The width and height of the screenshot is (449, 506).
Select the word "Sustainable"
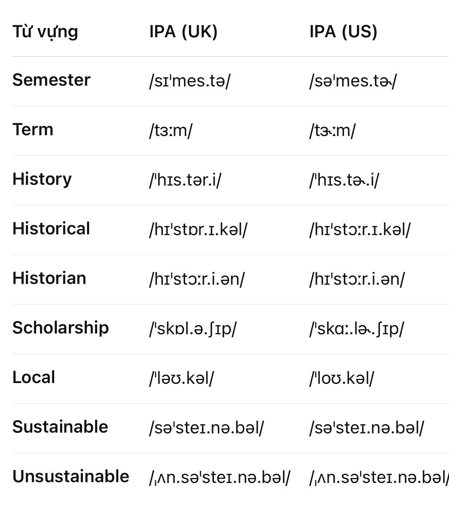click(x=60, y=427)
